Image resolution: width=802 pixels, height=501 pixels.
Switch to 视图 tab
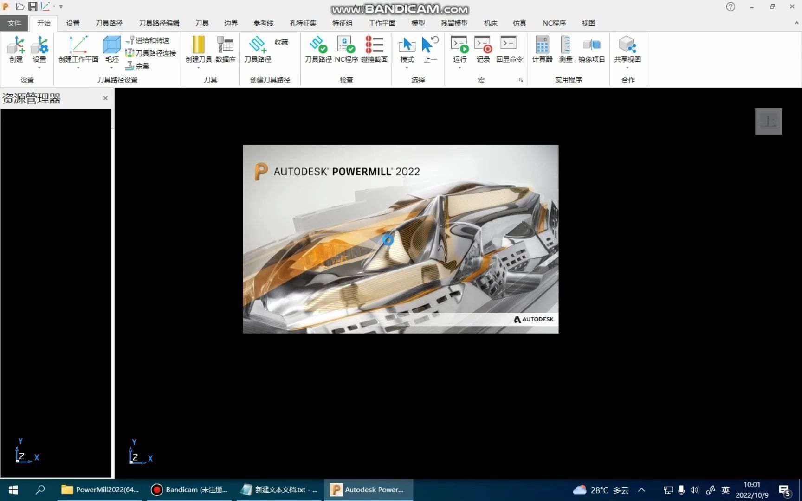tap(589, 23)
